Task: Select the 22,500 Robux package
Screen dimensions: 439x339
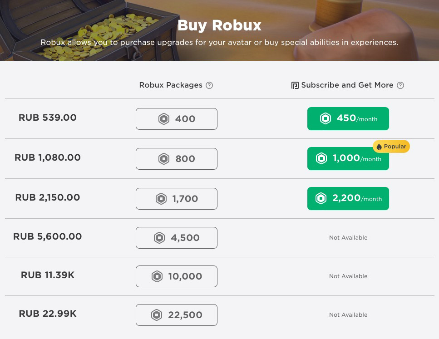Action: tap(176, 315)
